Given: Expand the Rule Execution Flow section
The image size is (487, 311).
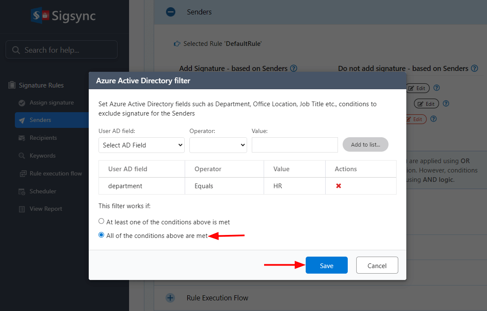Looking at the screenshot, I should [x=170, y=298].
